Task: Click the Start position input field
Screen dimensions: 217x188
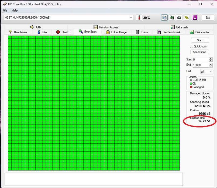Action: coord(201,59)
